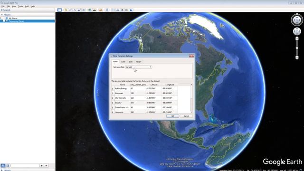Open the Help menu
Screen dimensions: 304x171
point(33,6)
